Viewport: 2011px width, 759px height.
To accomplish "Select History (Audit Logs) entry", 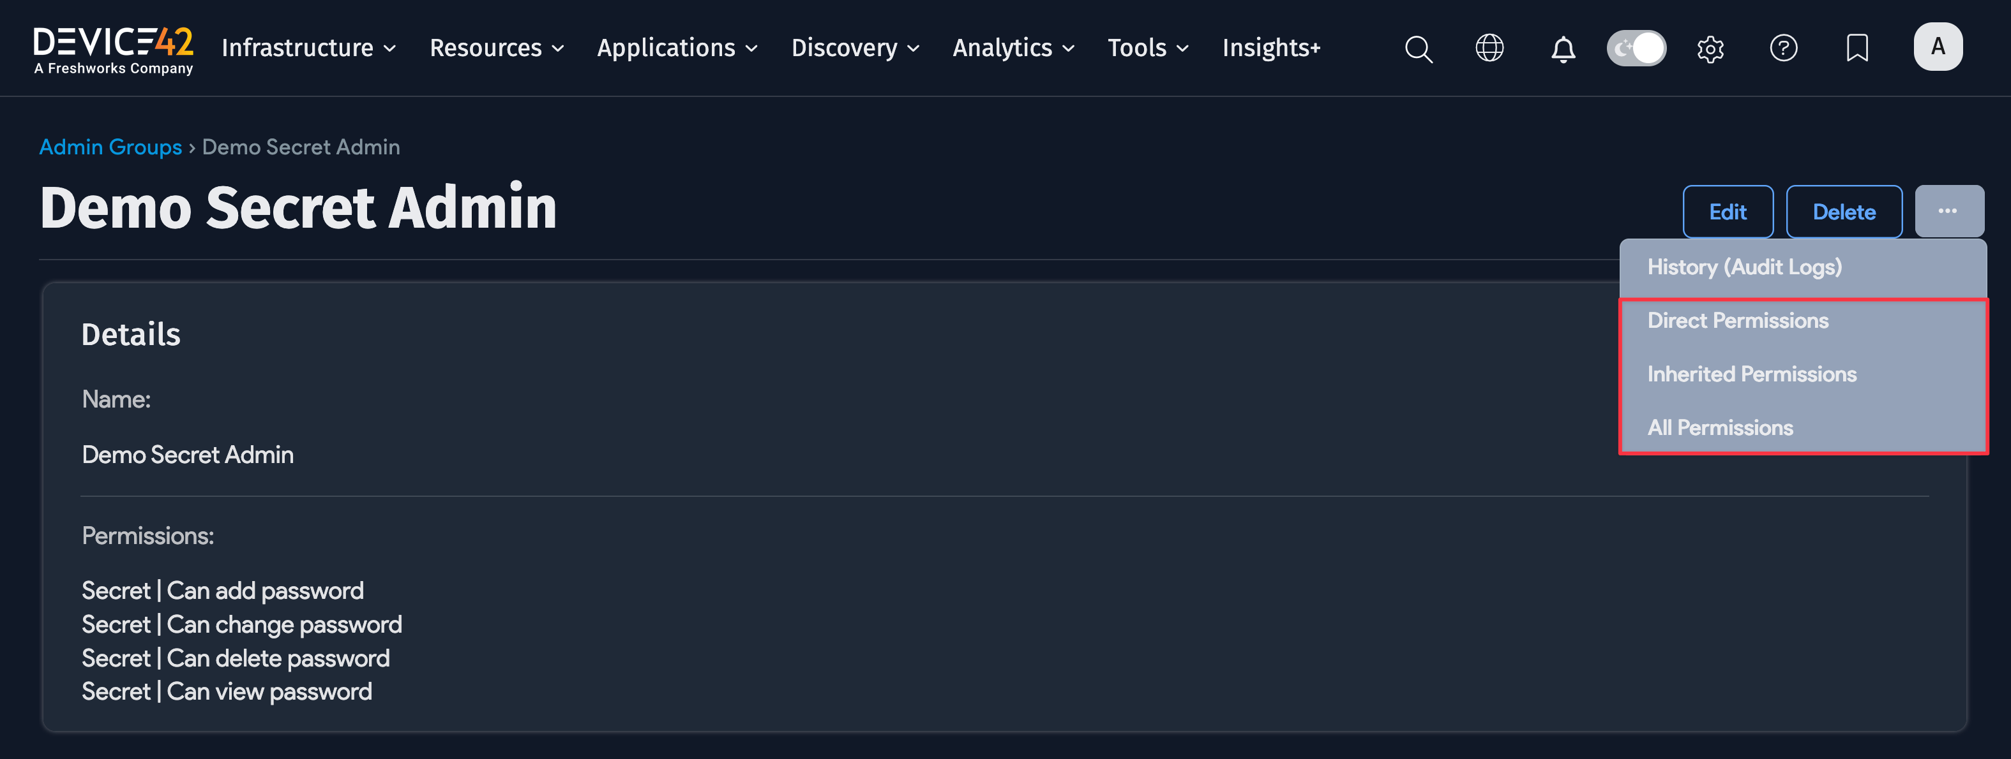I will tap(1744, 267).
